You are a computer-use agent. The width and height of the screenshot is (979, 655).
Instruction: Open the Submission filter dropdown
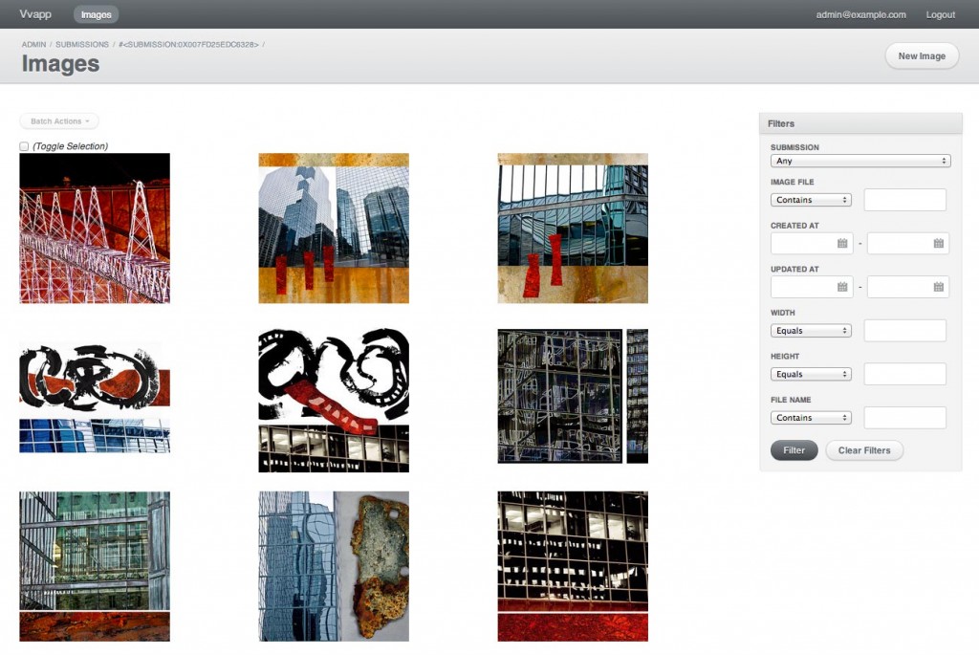[x=860, y=161]
